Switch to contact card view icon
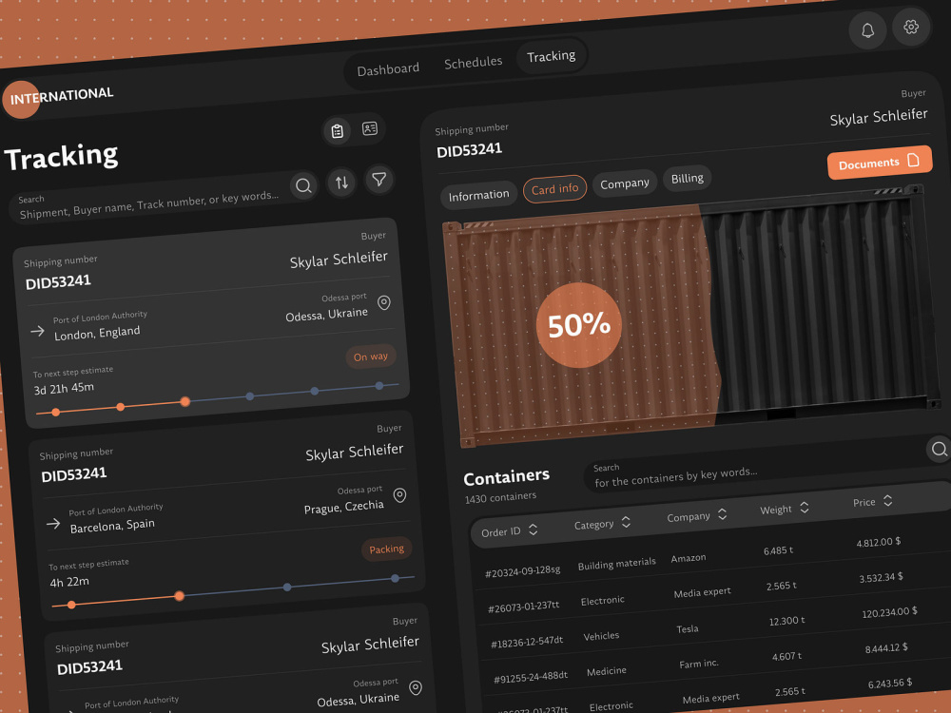Viewport: 951px width, 713px height. point(370,128)
